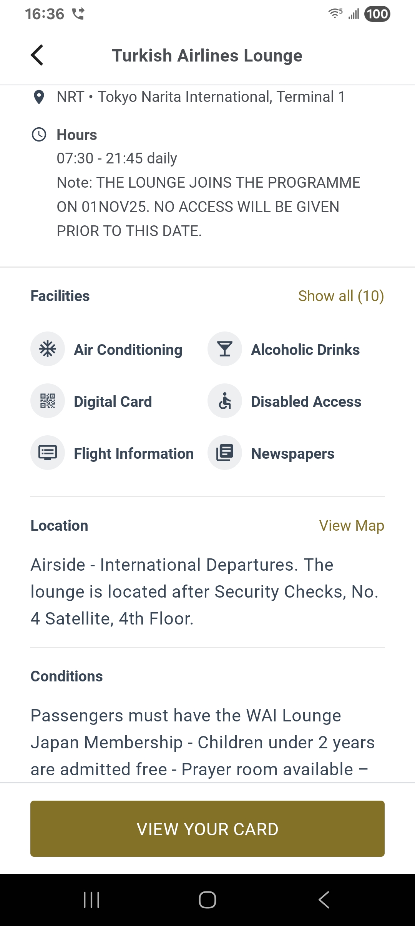The width and height of the screenshot is (415, 926).
Task: Tap the Conditions section heading
Action: coord(67,676)
